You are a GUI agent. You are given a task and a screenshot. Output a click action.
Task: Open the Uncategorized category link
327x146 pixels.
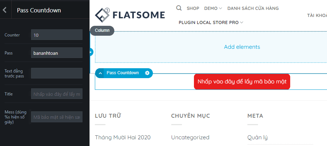coord(190,137)
